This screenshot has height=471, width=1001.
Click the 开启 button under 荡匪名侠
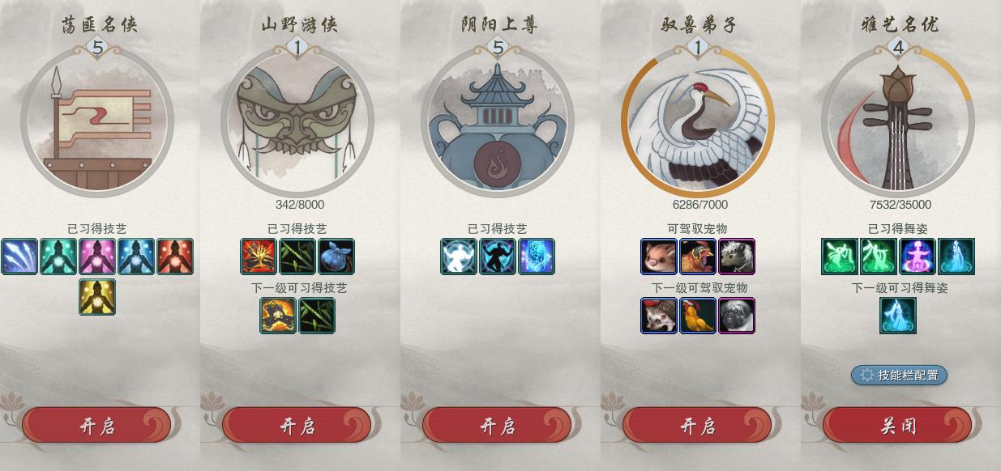point(96,426)
